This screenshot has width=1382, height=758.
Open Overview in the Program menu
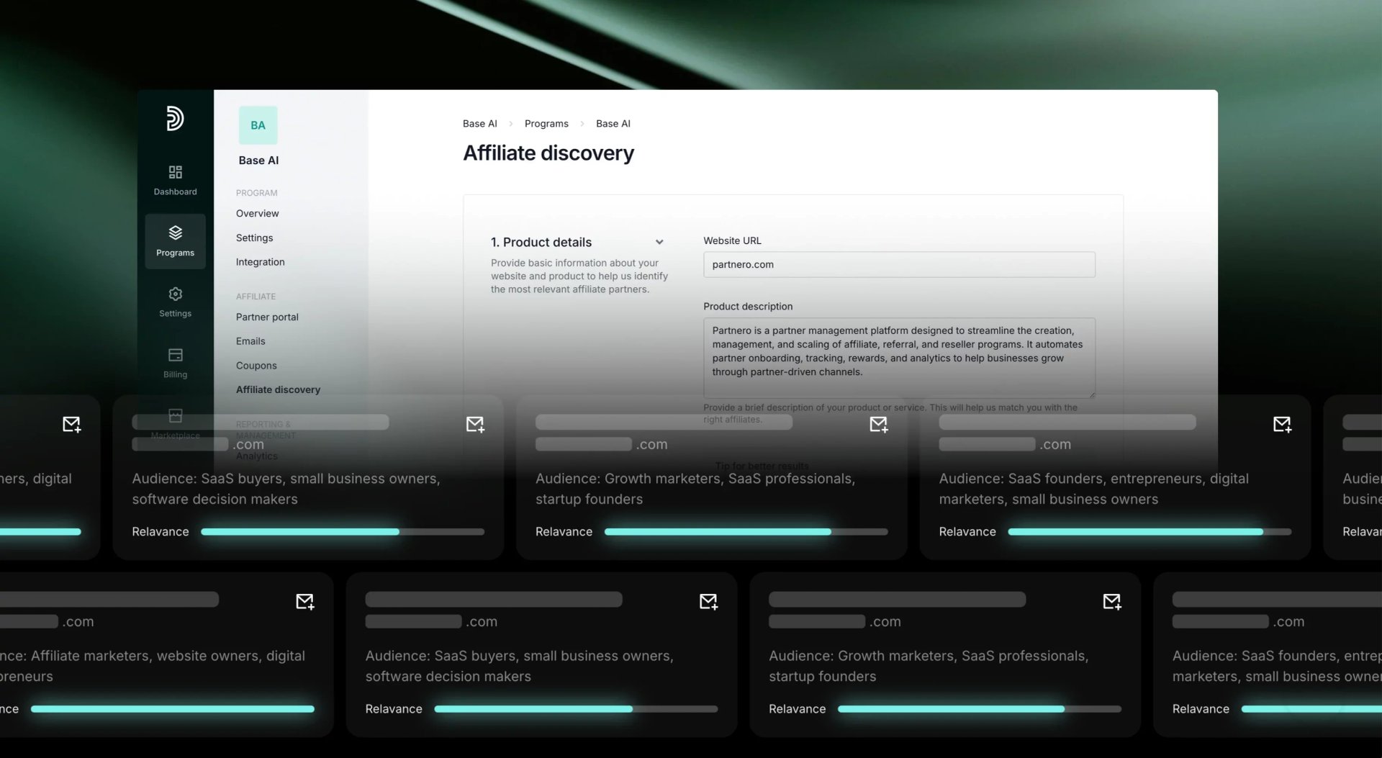click(257, 213)
